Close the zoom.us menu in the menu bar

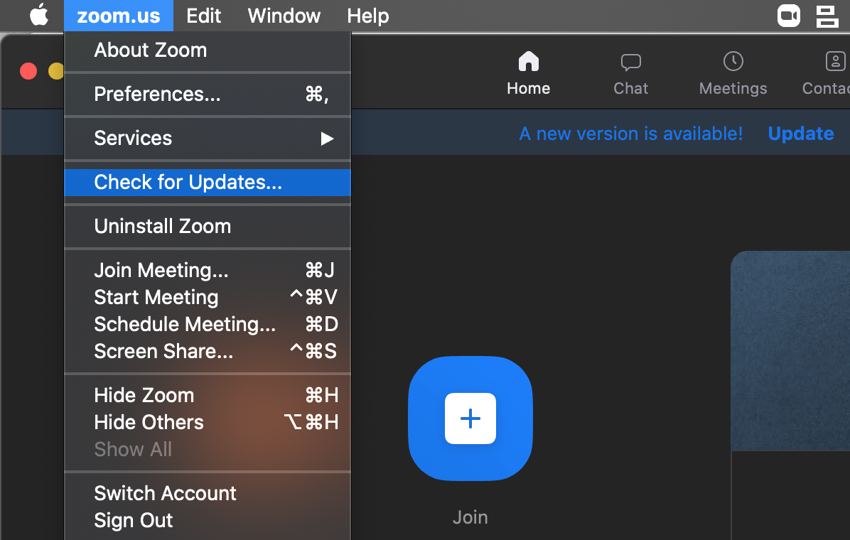[119, 16]
